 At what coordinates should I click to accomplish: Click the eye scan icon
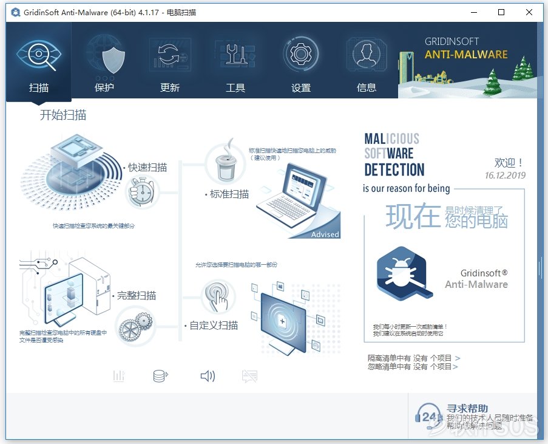(x=38, y=55)
